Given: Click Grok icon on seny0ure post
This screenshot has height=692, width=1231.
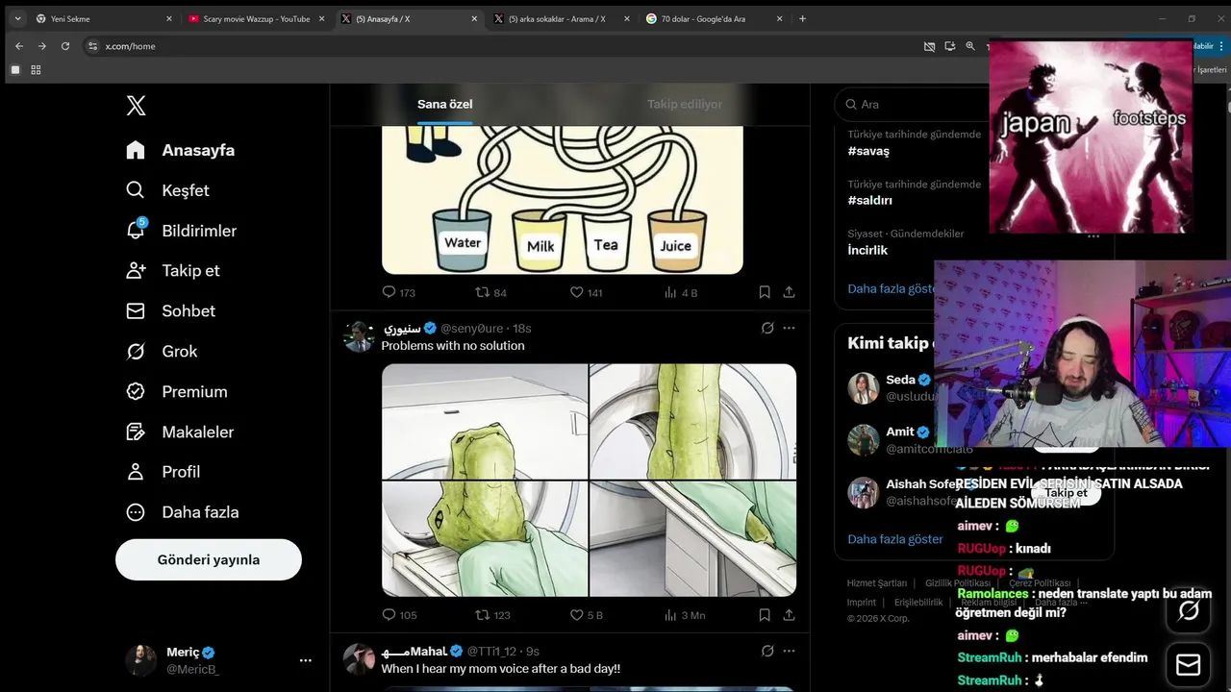Looking at the screenshot, I should [x=767, y=328].
